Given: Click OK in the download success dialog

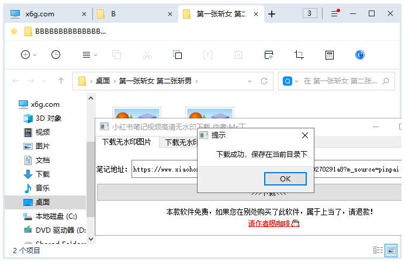Looking at the screenshot, I should click(x=285, y=178).
